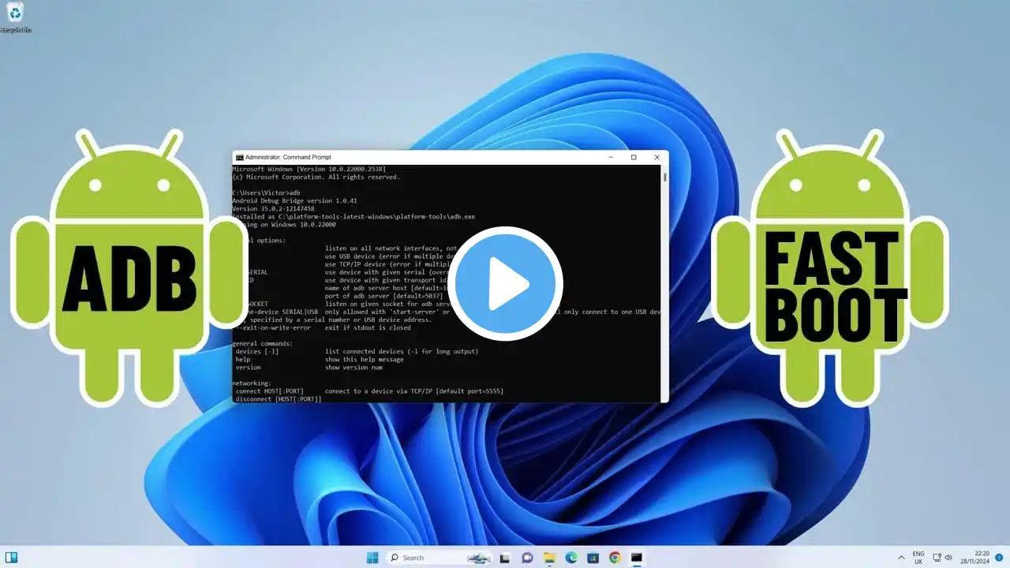Click the network icon in system tray
This screenshot has width=1010, height=568.
point(935,558)
